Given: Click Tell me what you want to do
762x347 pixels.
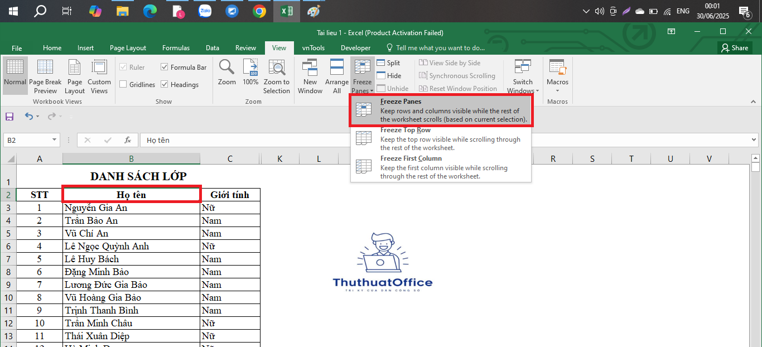Looking at the screenshot, I should pos(436,48).
